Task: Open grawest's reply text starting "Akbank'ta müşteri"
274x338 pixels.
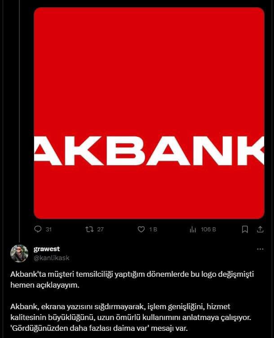Action: pos(132,279)
